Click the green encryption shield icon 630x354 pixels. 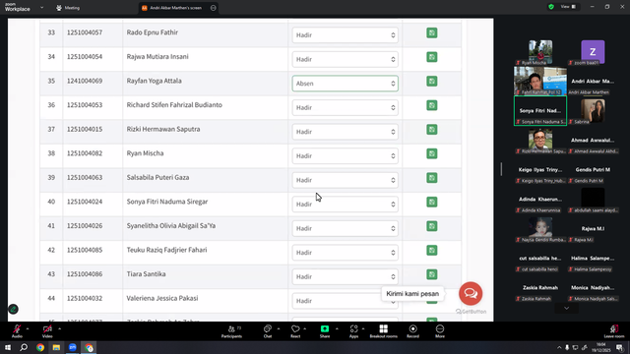coord(551,7)
